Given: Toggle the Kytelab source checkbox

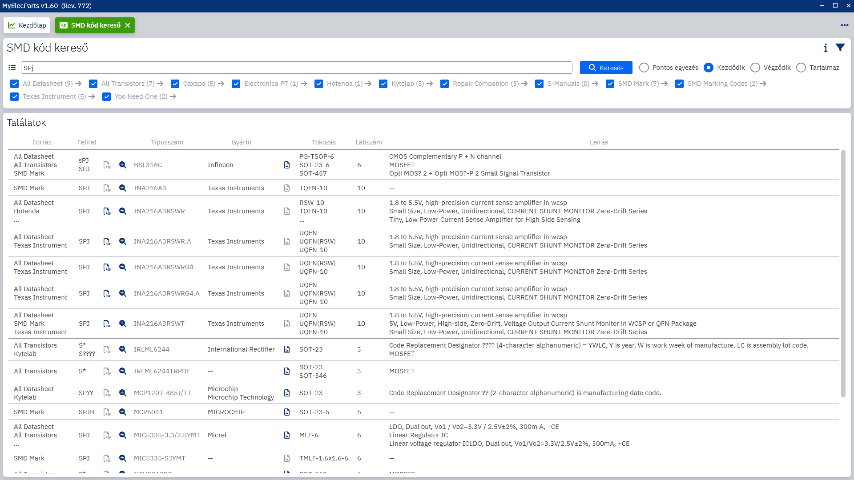Looking at the screenshot, I should [x=383, y=84].
